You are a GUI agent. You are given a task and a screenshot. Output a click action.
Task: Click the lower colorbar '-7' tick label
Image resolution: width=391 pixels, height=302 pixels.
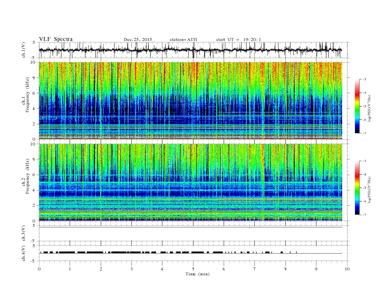364,215
